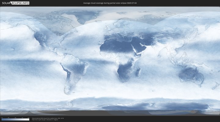Click on Madagascar island
220x122 pixels.
(138, 72)
